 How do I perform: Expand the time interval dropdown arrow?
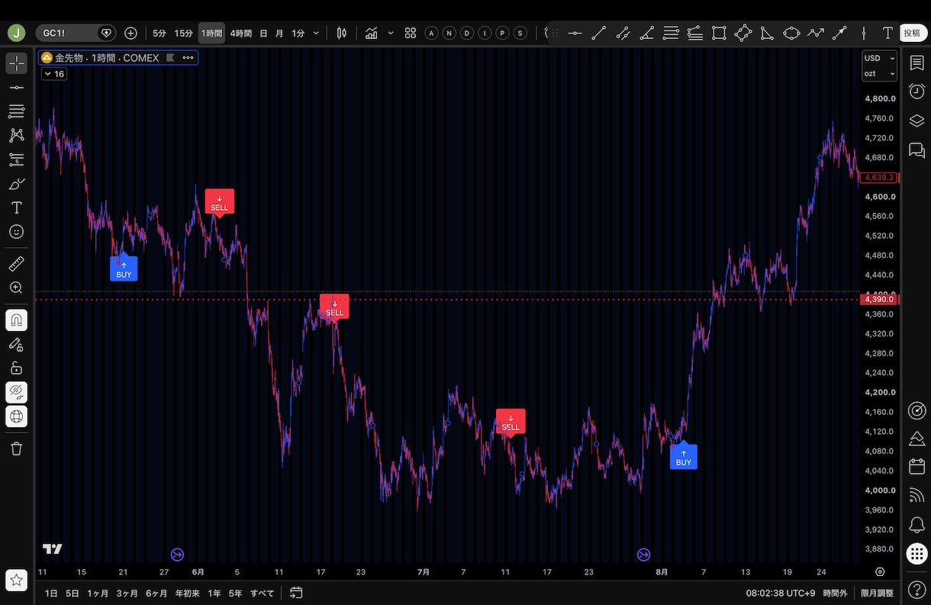(316, 33)
